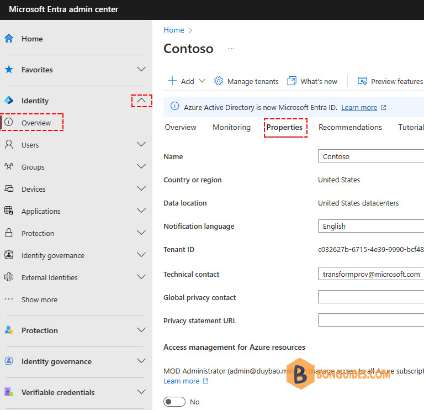Click the Technical contact field
This screenshot has width=424, height=410.
click(x=371, y=274)
